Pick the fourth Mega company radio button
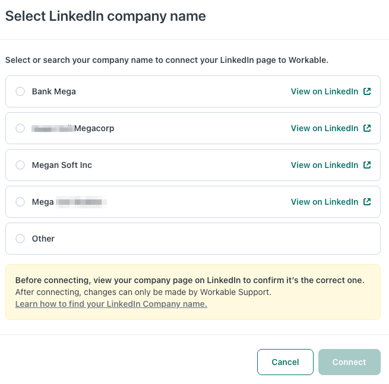 (x=20, y=202)
